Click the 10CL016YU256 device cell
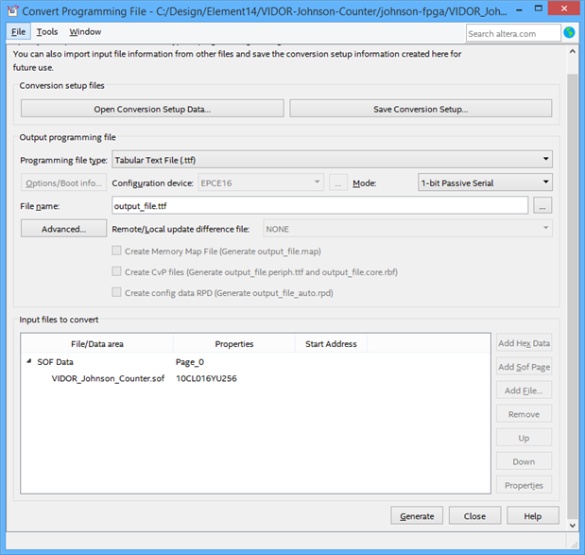This screenshot has height=555, width=585. [x=206, y=378]
